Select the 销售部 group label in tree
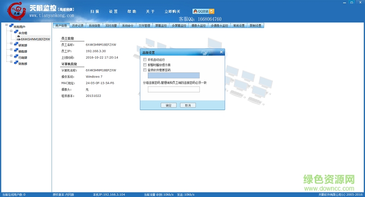 (x=23, y=51)
